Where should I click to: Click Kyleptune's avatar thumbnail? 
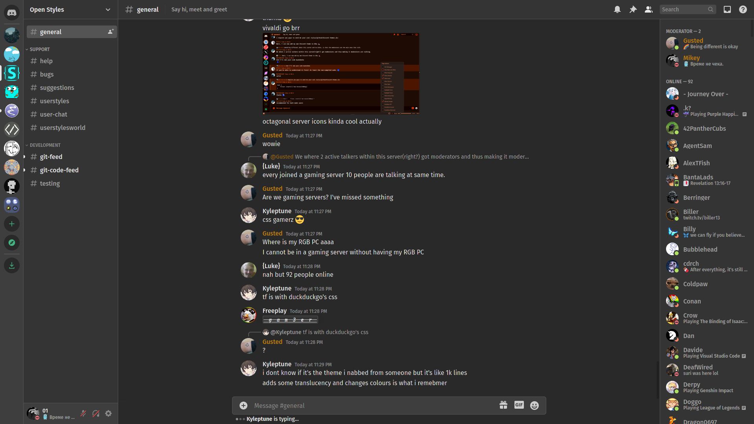coord(249,216)
